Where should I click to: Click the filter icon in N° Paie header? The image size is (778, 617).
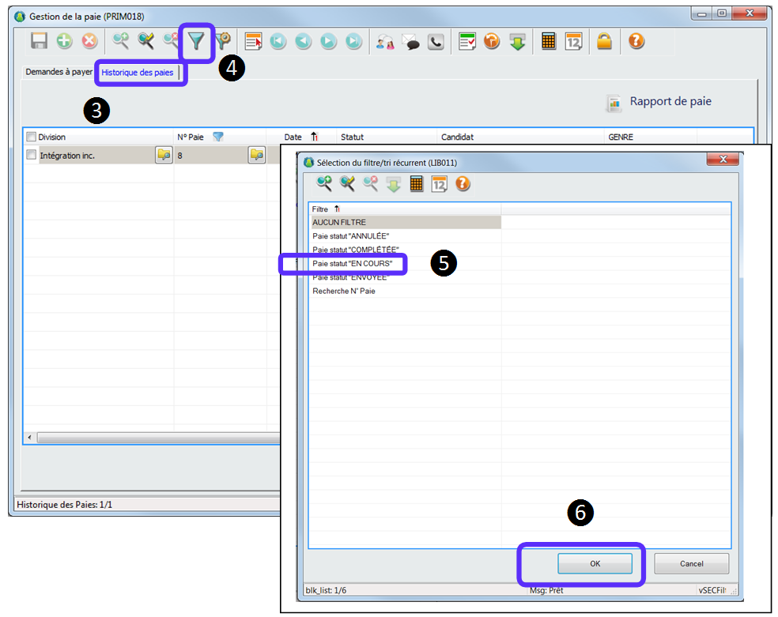[x=218, y=137]
